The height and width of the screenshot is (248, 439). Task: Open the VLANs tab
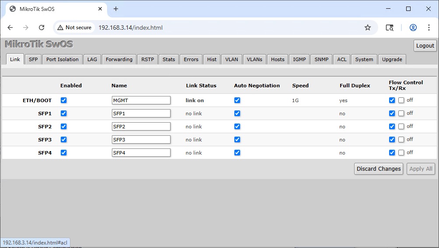(x=254, y=59)
